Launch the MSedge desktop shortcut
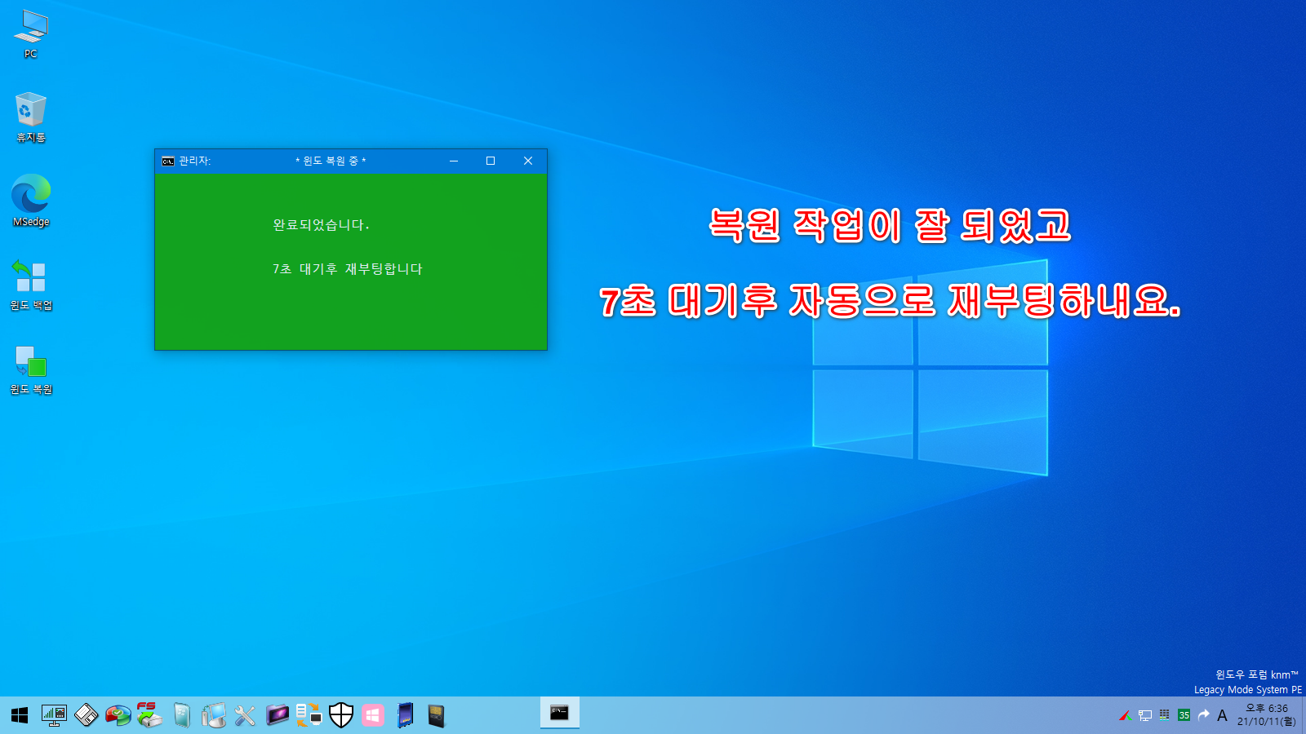This screenshot has height=734, width=1306. tap(31, 201)
